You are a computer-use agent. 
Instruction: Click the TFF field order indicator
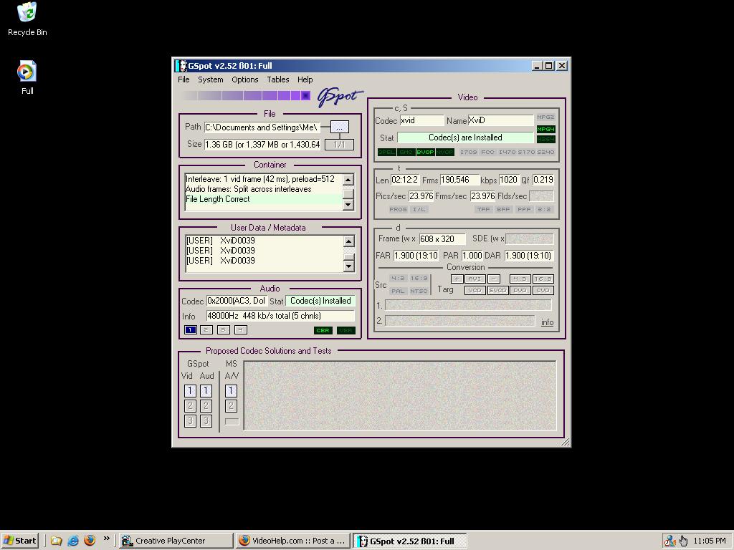coord(483,209)
